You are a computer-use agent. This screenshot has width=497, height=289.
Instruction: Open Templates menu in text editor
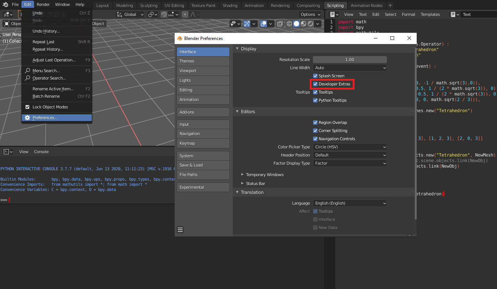pyautogui.click(x=430, y=14)
